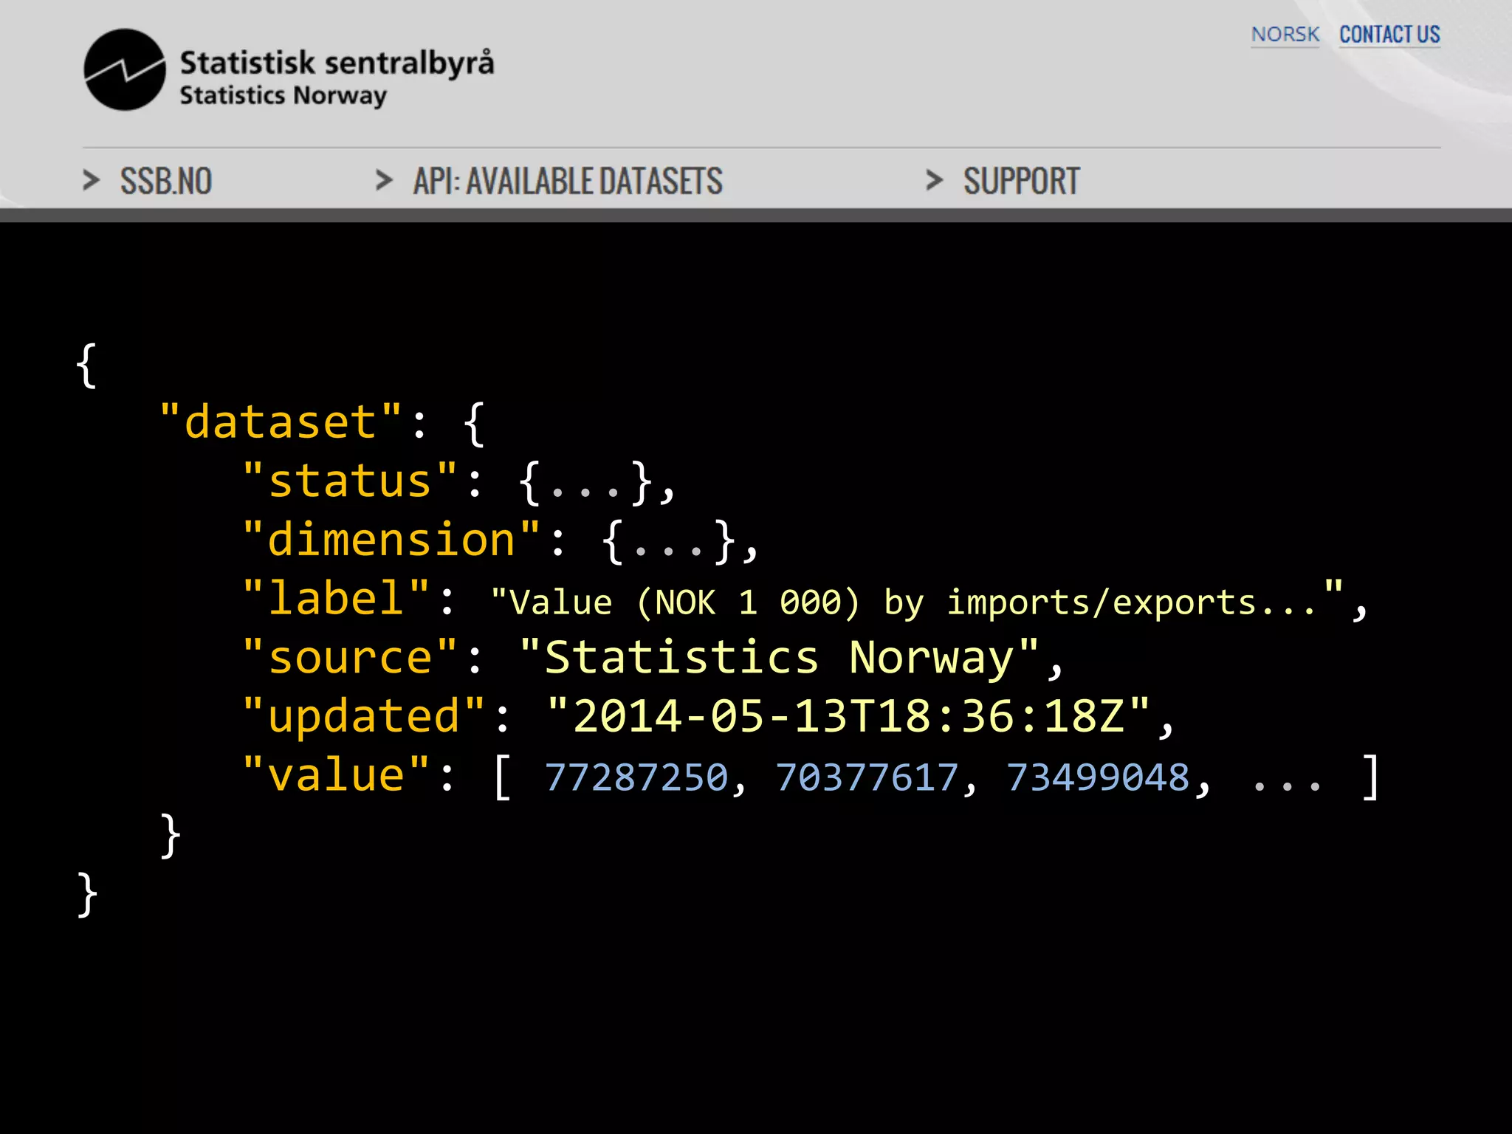Click the "dimension" key in the JSON

click(x=391, y=540)
